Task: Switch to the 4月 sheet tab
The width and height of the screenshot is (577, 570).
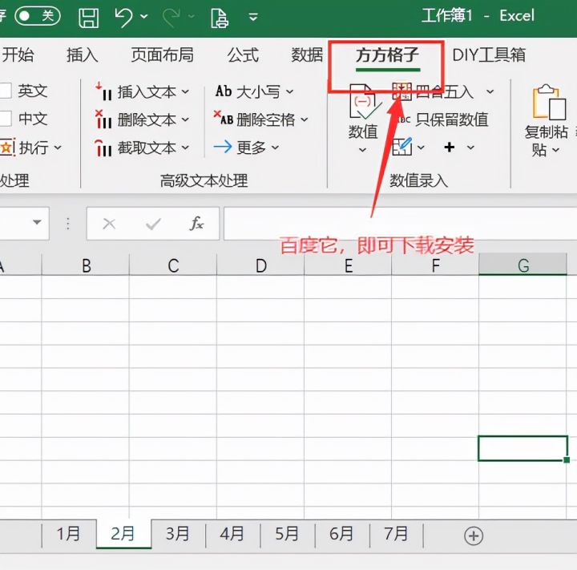Action: pos(232,534)
